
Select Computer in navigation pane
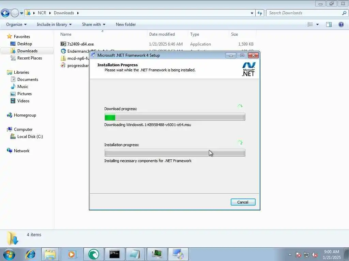pyautogui.click(x=23, y=129)
